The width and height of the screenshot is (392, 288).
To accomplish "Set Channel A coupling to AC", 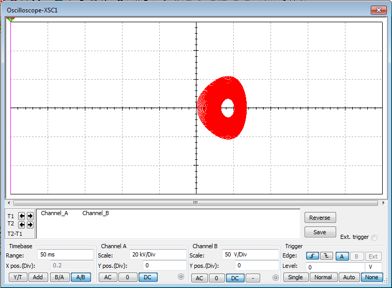I will coord(108,277).
